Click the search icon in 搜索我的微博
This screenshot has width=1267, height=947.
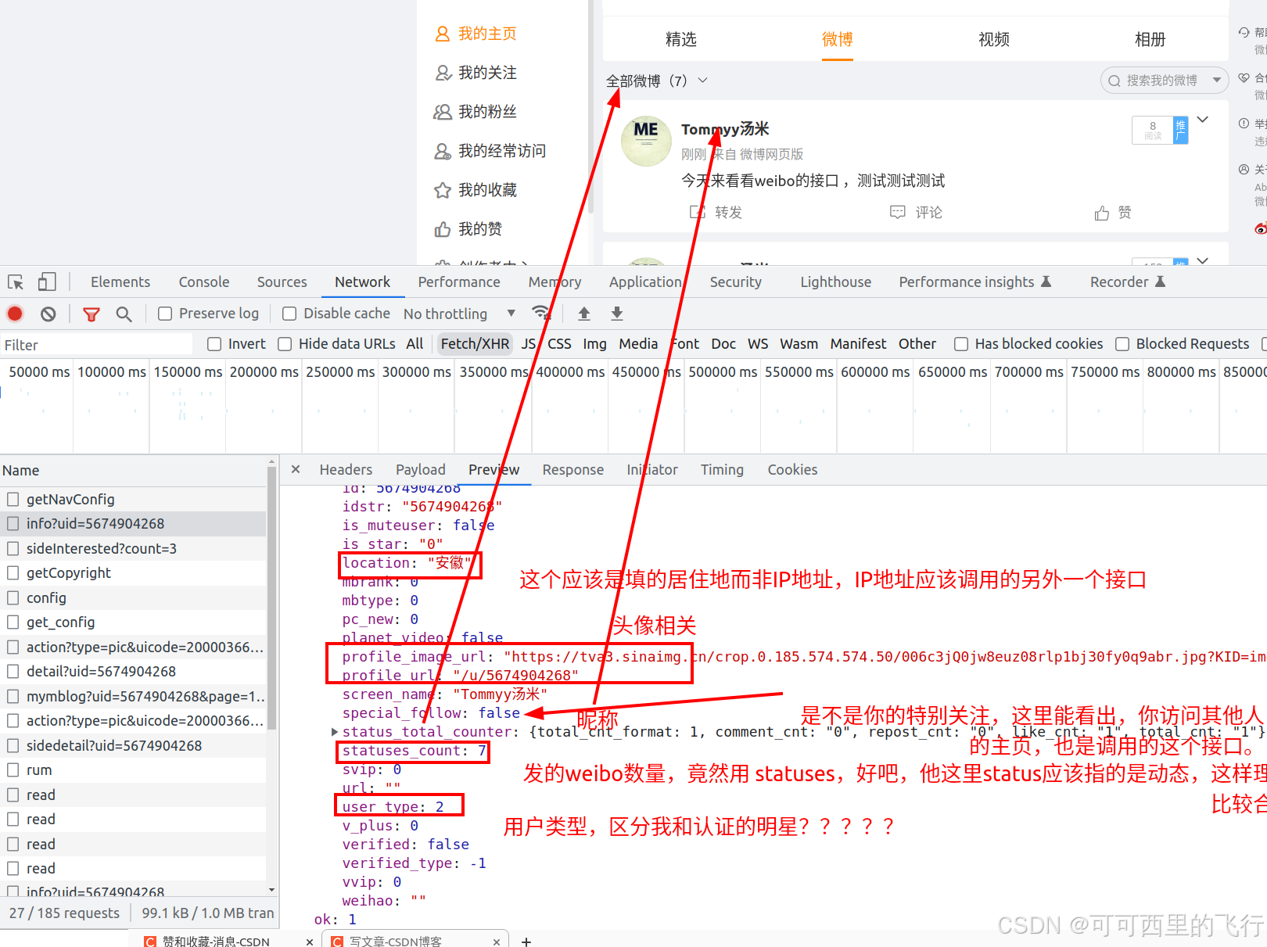(x=1114, y=81)
